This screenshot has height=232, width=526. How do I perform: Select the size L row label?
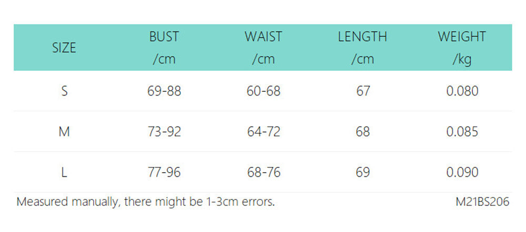point(64,172)
